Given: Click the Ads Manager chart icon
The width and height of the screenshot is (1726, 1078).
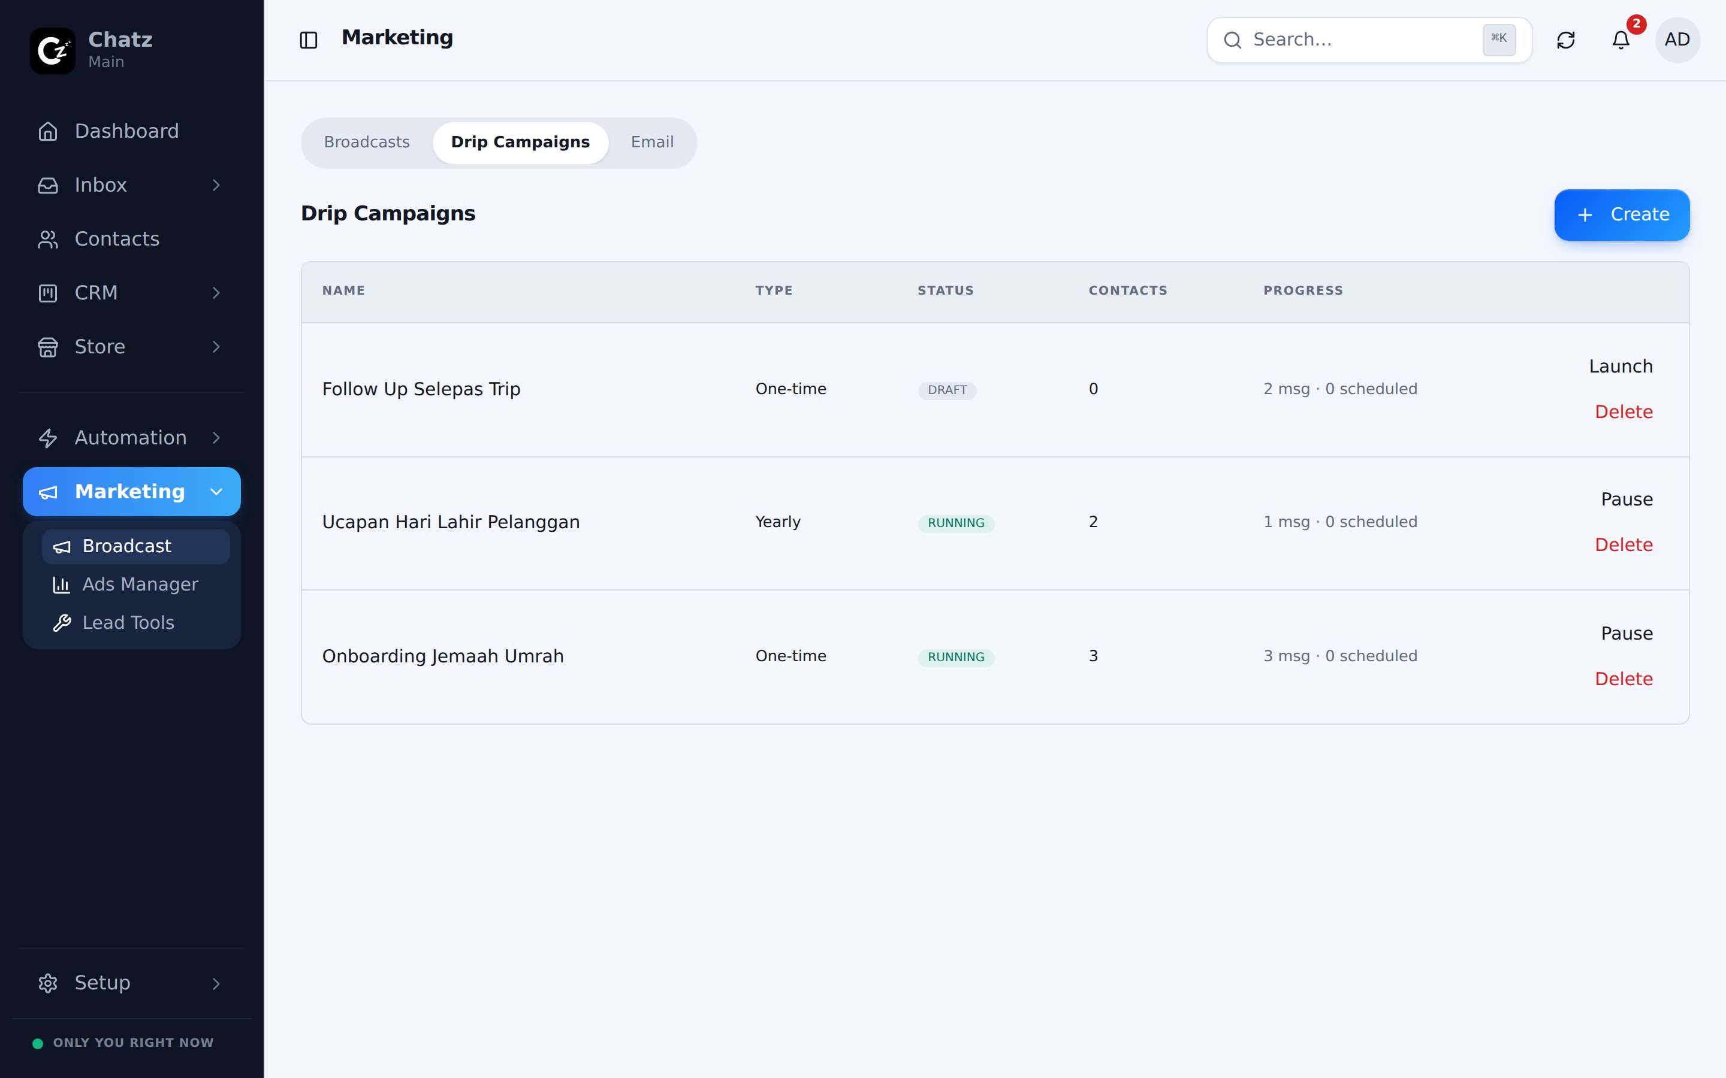Looking at the screenshot, I should (62, 585).
